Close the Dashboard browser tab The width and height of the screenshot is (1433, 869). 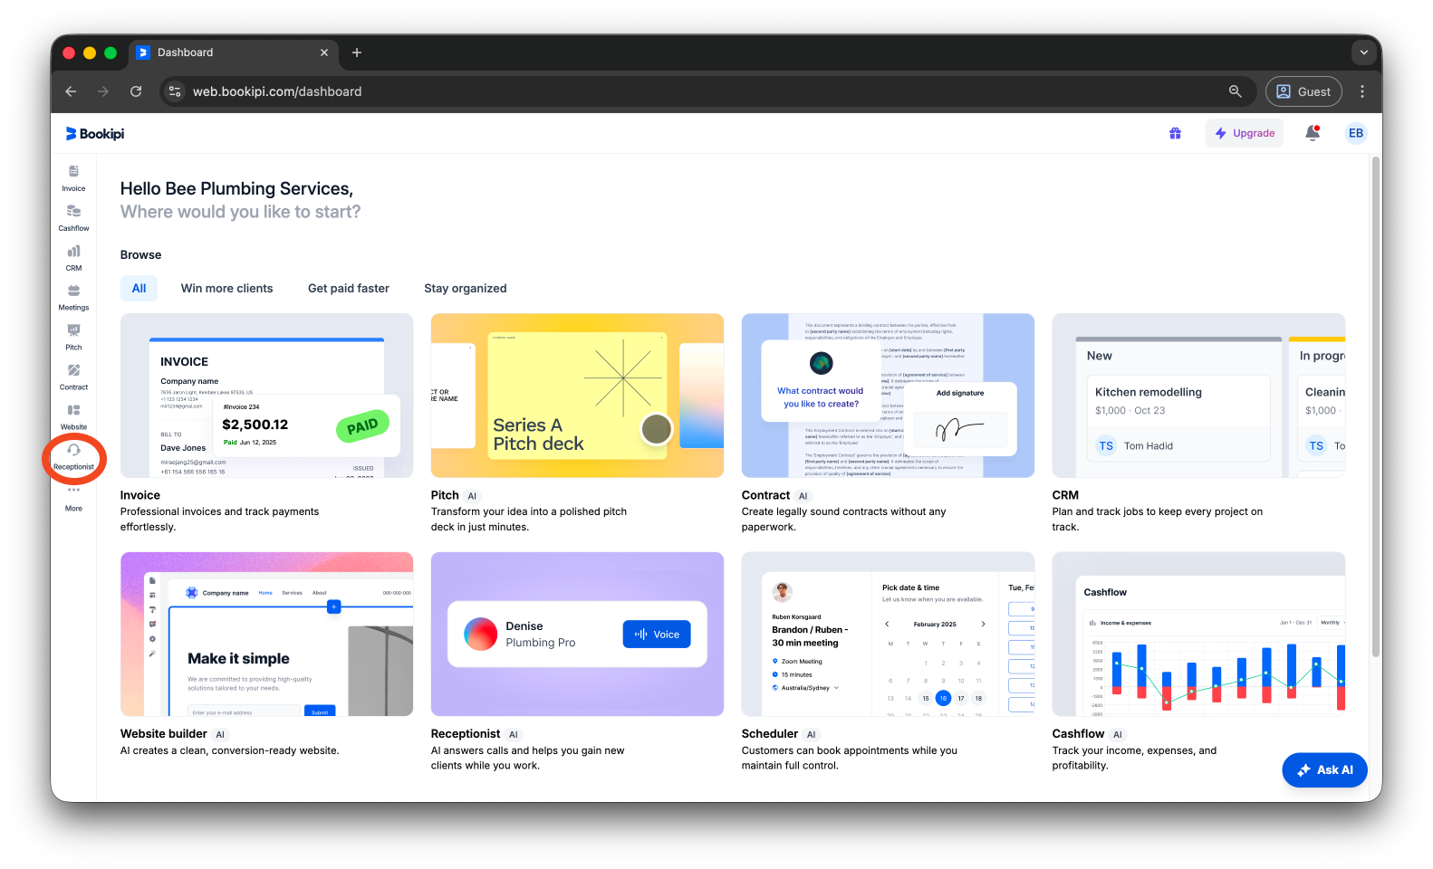(x=324, y=53)
